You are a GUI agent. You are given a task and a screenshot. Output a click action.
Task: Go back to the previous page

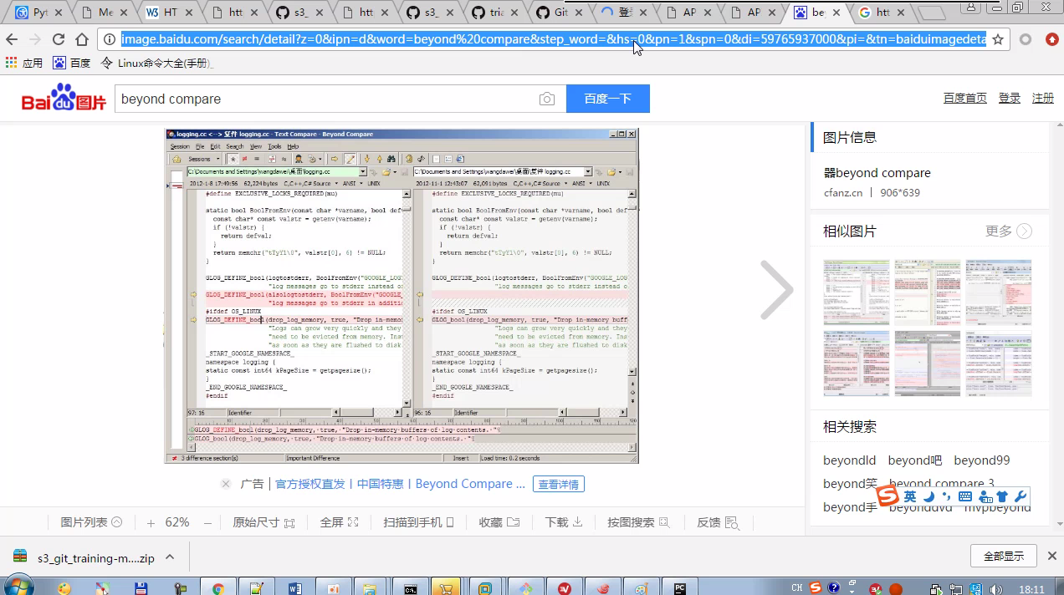(x=12, y=39)
